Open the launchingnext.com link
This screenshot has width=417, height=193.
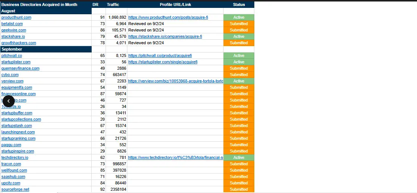click(x=18, y=132)
